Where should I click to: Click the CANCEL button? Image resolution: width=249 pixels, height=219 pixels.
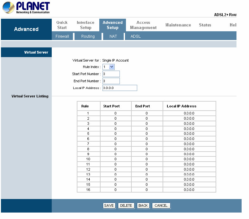pyautogui.click(x=161, y=205)
